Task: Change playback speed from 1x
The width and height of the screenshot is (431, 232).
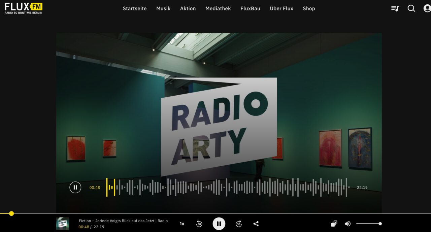Action: coord(182,224)
